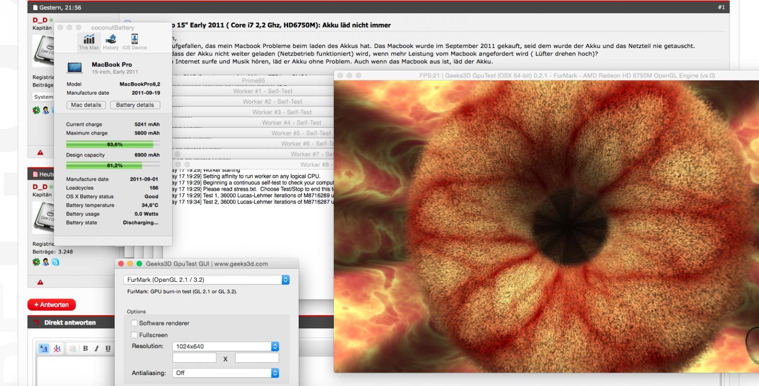The height and width of the screenshot is (386, 759).
Task: Click the ICQ flower icon under the second post author
Action: pos(36,262)
